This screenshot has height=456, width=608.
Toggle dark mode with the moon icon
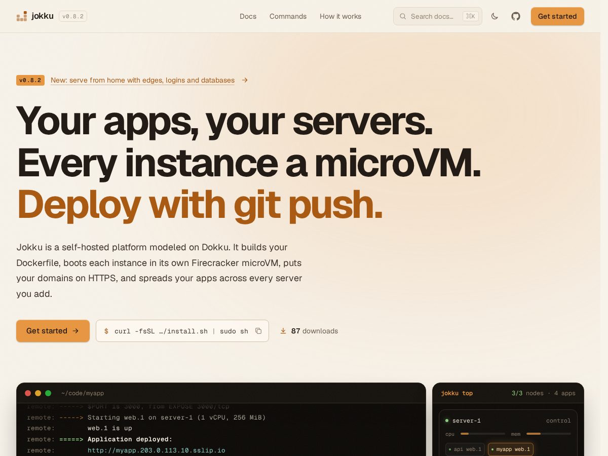495,16
